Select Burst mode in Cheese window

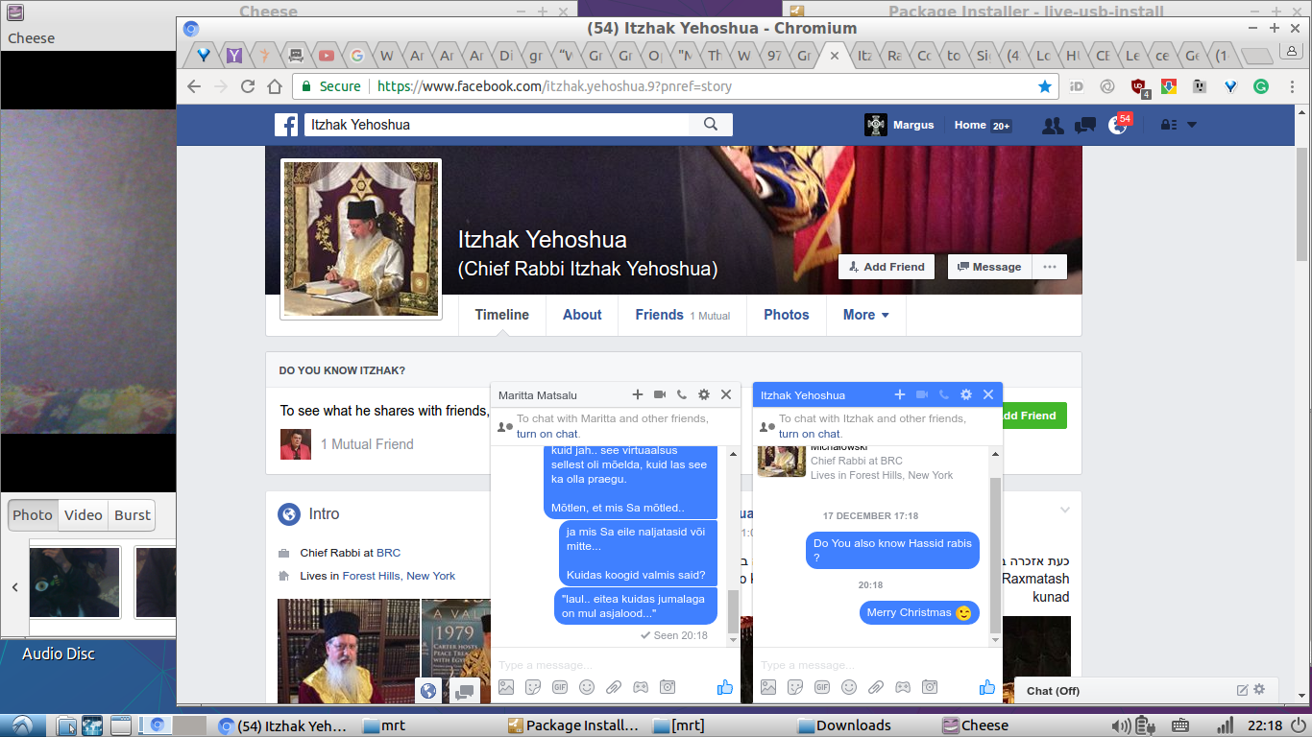click(x=133, y=515)
